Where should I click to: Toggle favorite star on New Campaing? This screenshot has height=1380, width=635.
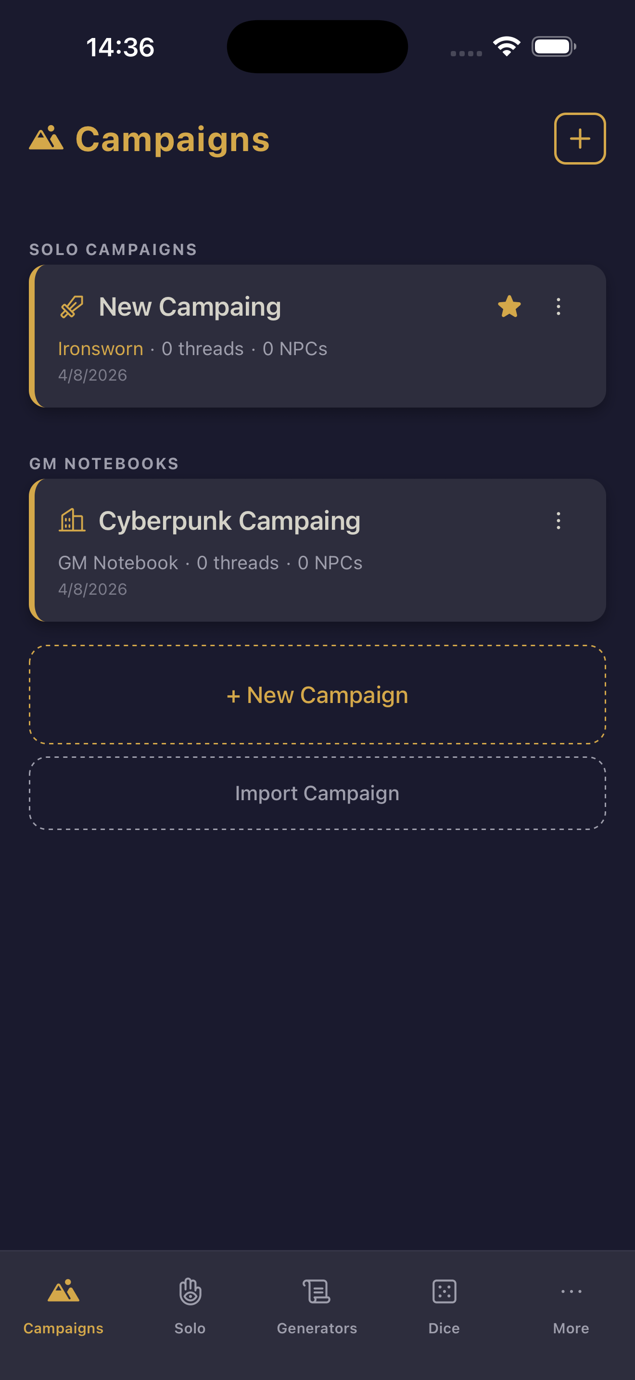click(x=508, y=307)
